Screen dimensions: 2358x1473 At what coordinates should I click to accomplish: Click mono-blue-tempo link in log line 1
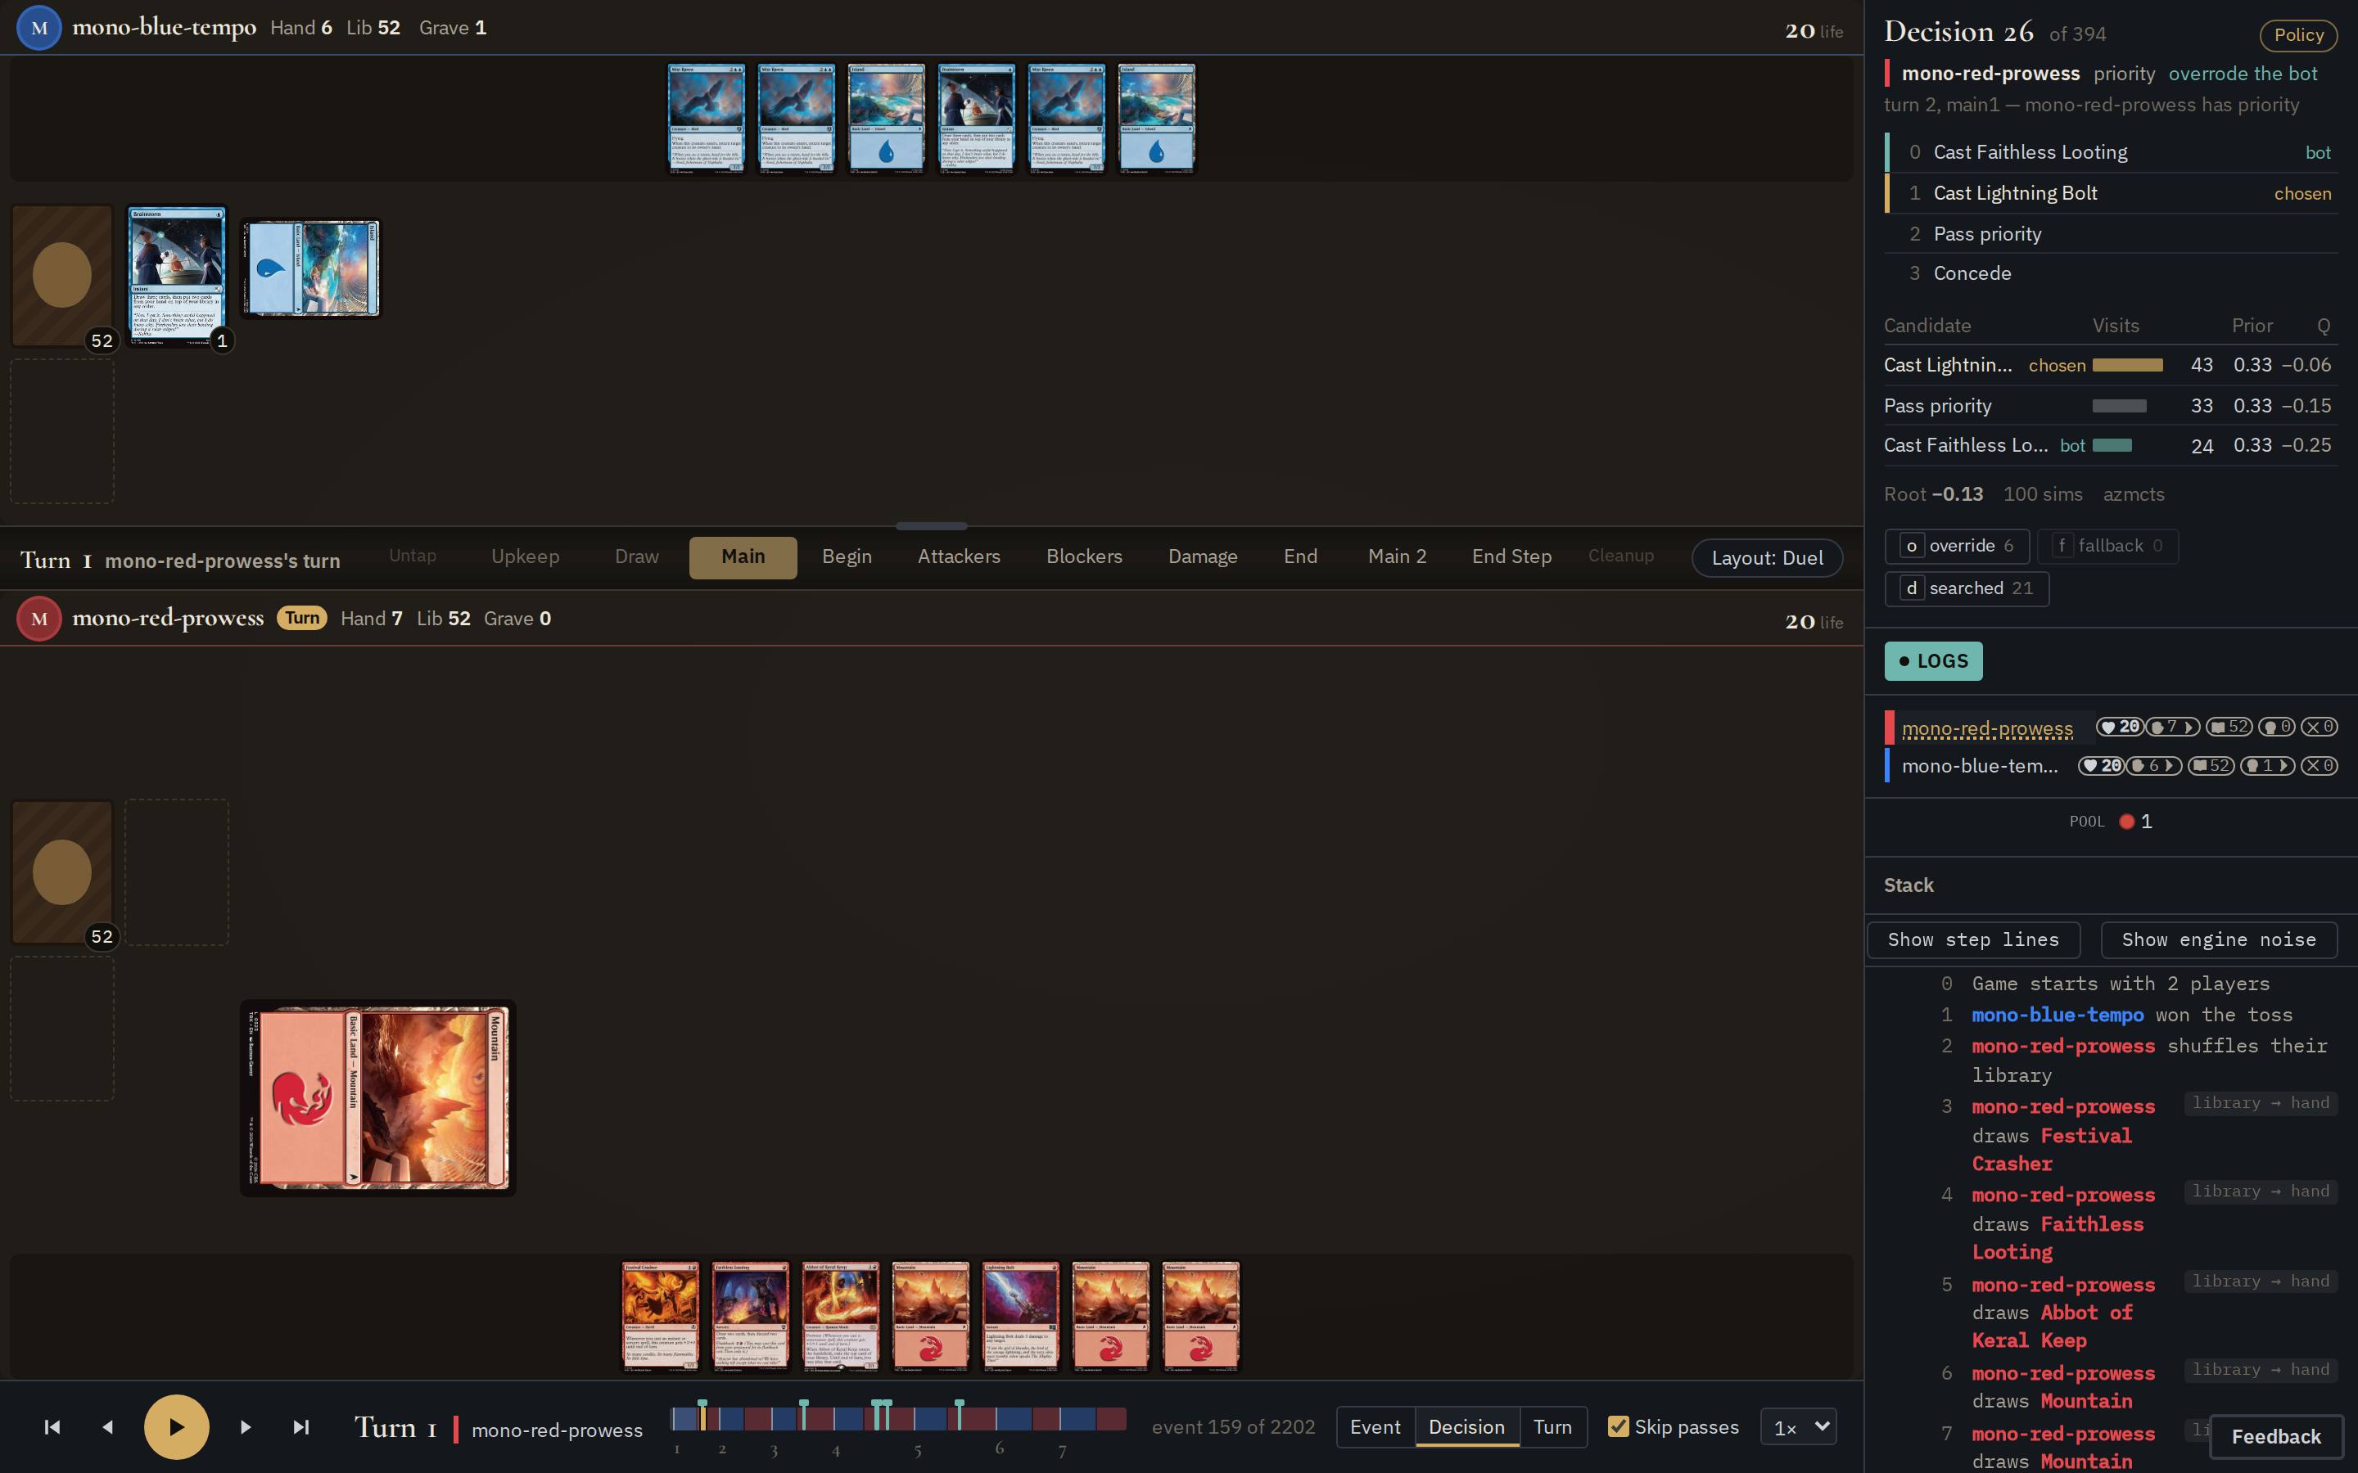click(2057, 1015)
